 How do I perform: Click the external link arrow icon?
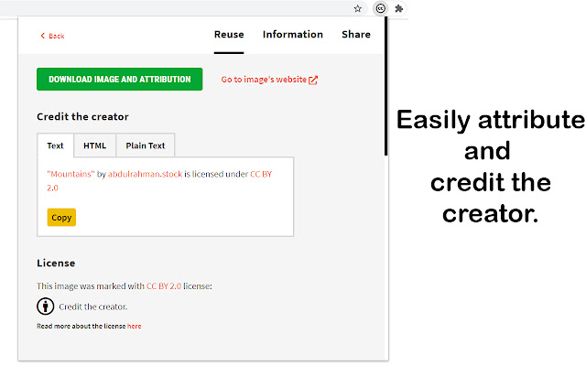click(313, 80)
